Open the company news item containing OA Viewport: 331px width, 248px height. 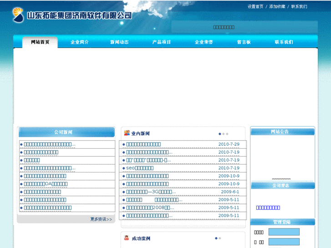click(46, 184)
